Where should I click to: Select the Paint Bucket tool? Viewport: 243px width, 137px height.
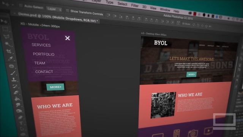point(17,99)
